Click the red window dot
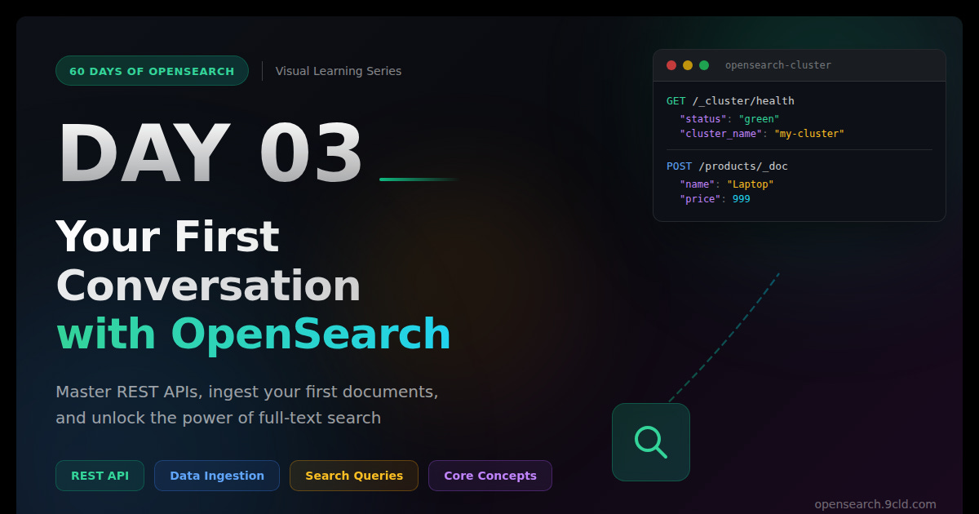This screenshot has width=979, height=514. click(x=671, y=65)
